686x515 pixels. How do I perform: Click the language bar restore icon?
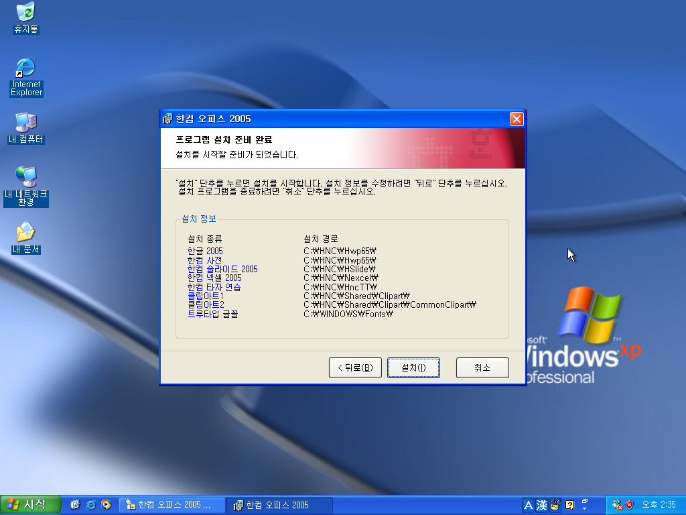(x=585, y=501)
